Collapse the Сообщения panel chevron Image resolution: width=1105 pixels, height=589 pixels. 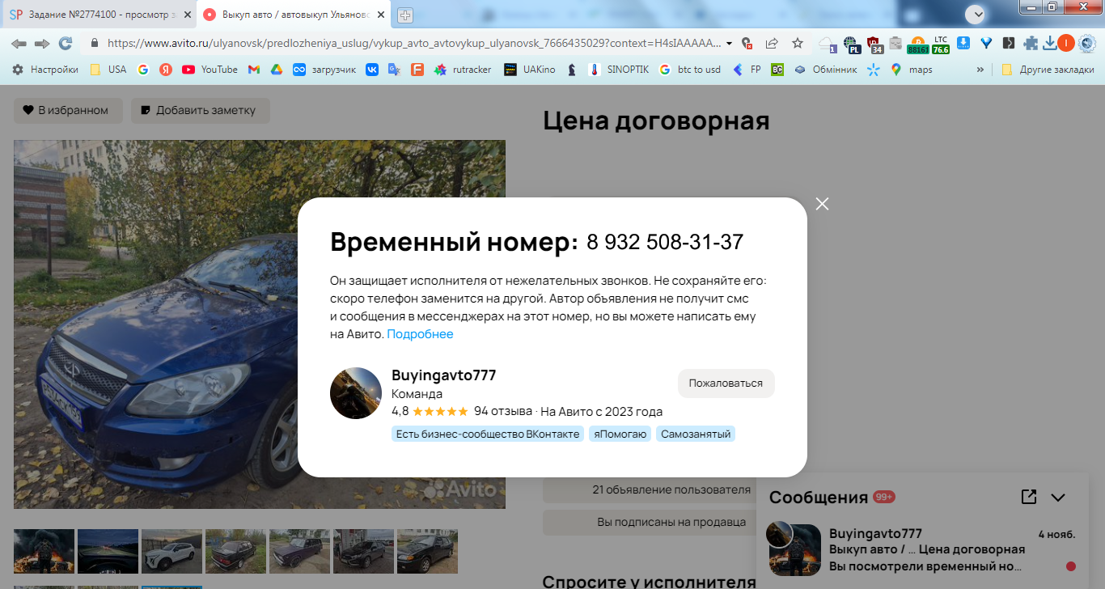1058,498
